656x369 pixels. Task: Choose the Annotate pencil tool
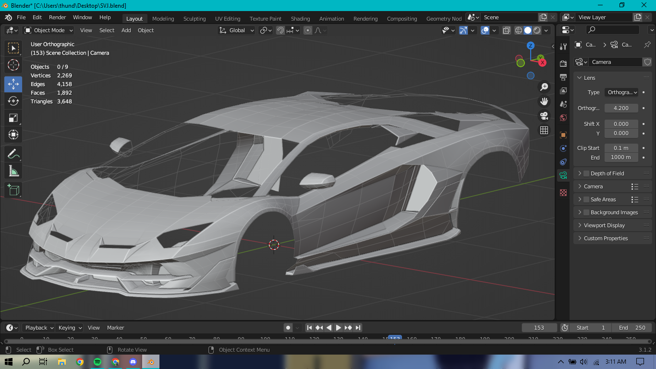click(x=13, y=154)
